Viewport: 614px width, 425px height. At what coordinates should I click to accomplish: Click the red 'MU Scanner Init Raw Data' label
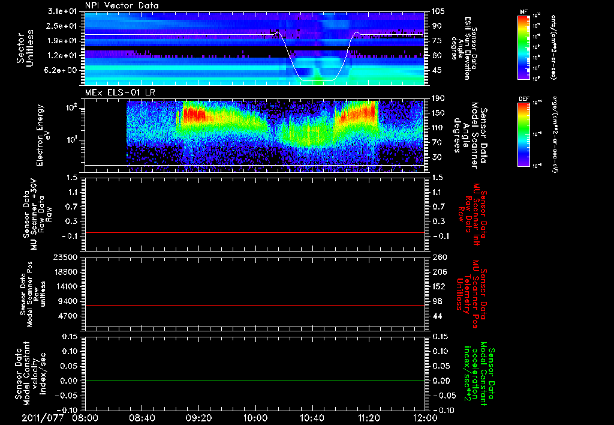pyautogui.click(x=472, y=214)
